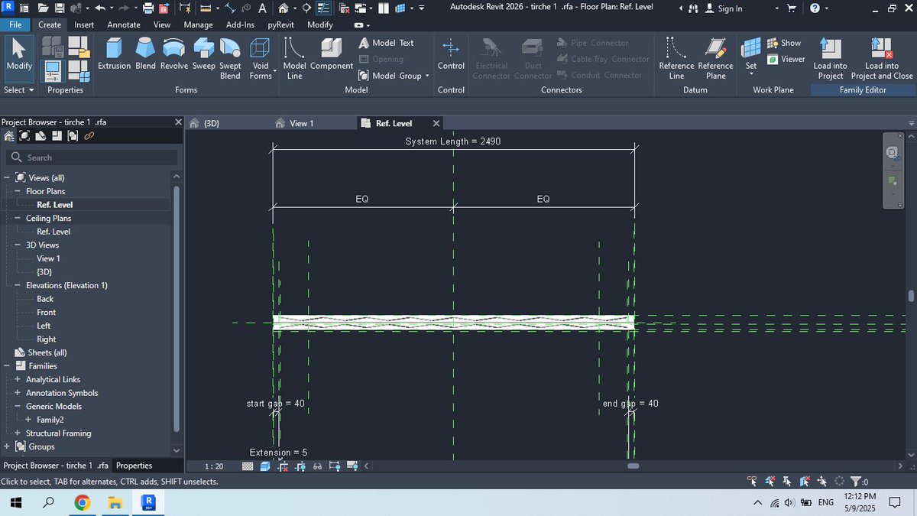The width and height of the screenshot is (917, 516).
Task: Toggle Select Links in status bar
Action: point(753,481)
